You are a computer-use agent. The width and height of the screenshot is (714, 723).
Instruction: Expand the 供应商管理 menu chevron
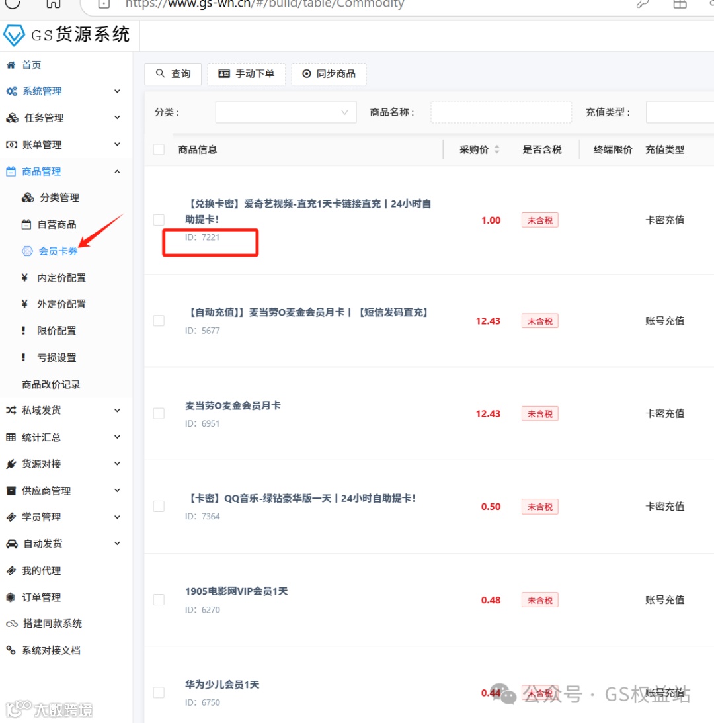click(118, 490)
